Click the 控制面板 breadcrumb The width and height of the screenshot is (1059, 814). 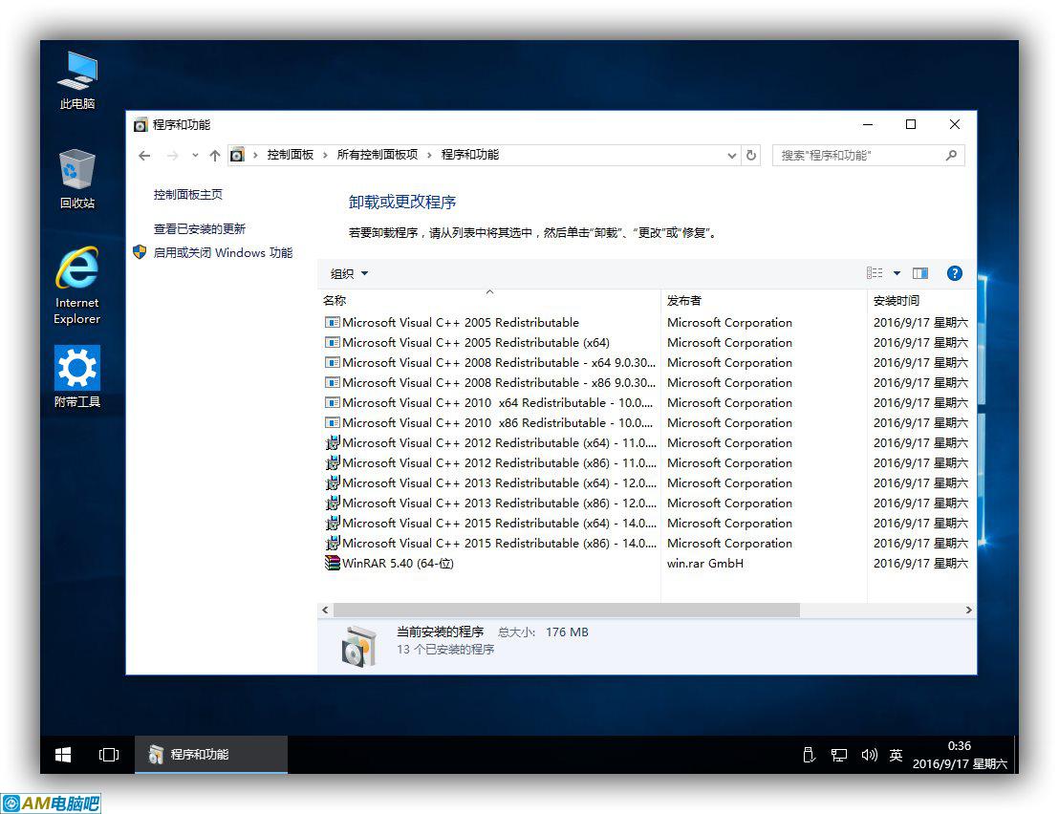click(291, 155)
